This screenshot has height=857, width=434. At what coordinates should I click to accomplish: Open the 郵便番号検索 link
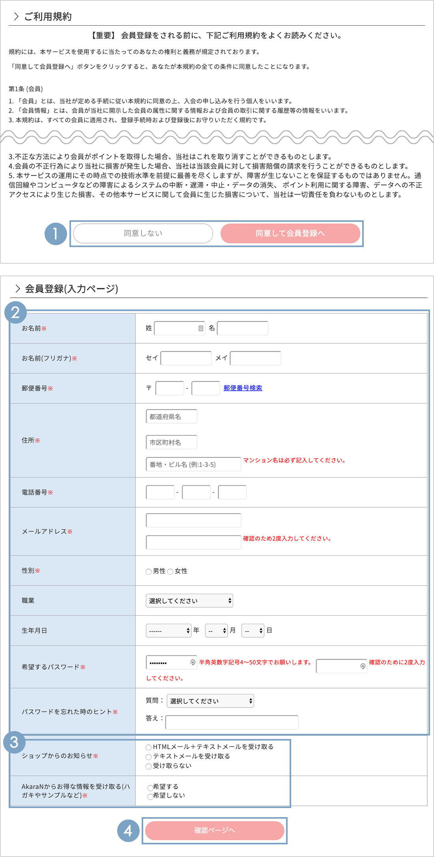pyautogui.click(x=243, y=388)
